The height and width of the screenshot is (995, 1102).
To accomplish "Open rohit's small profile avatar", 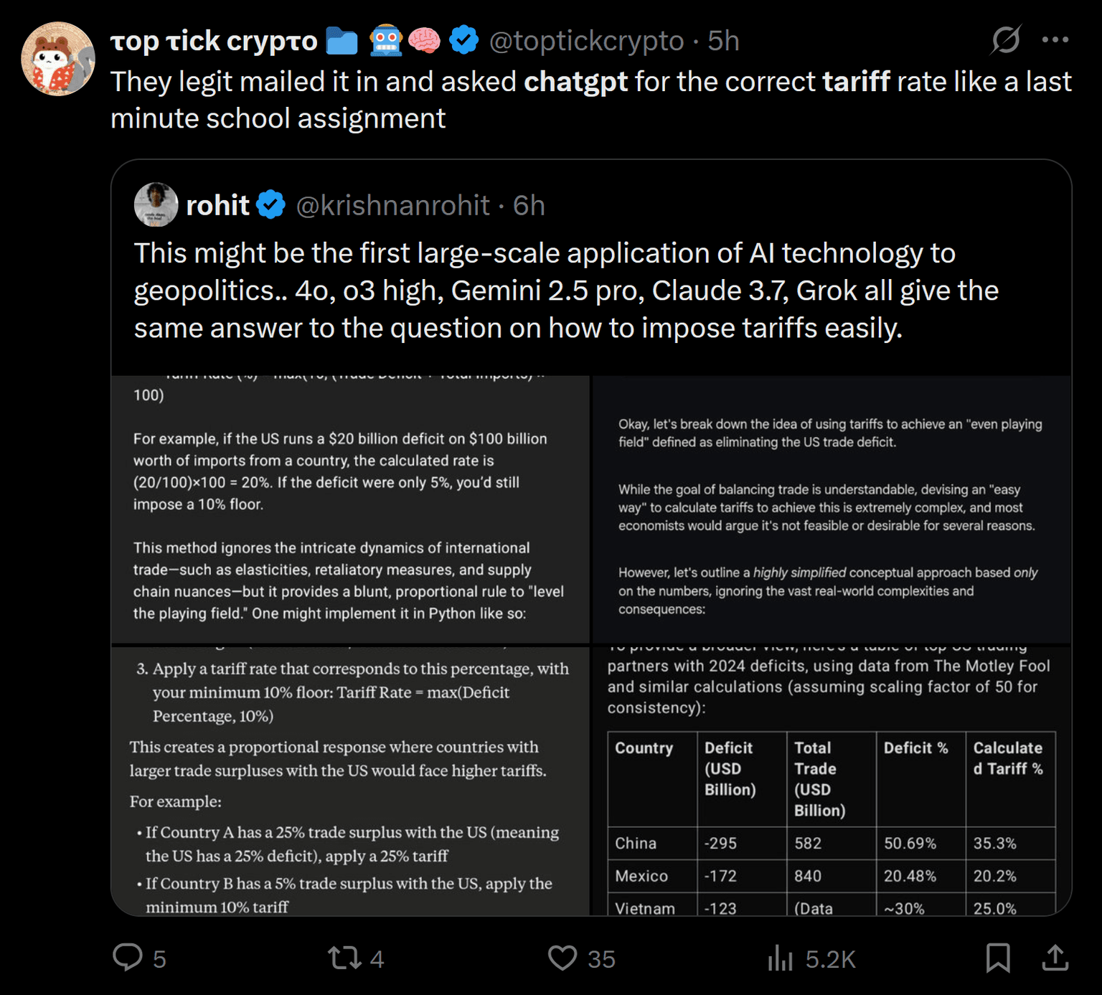I will [156, 205].
